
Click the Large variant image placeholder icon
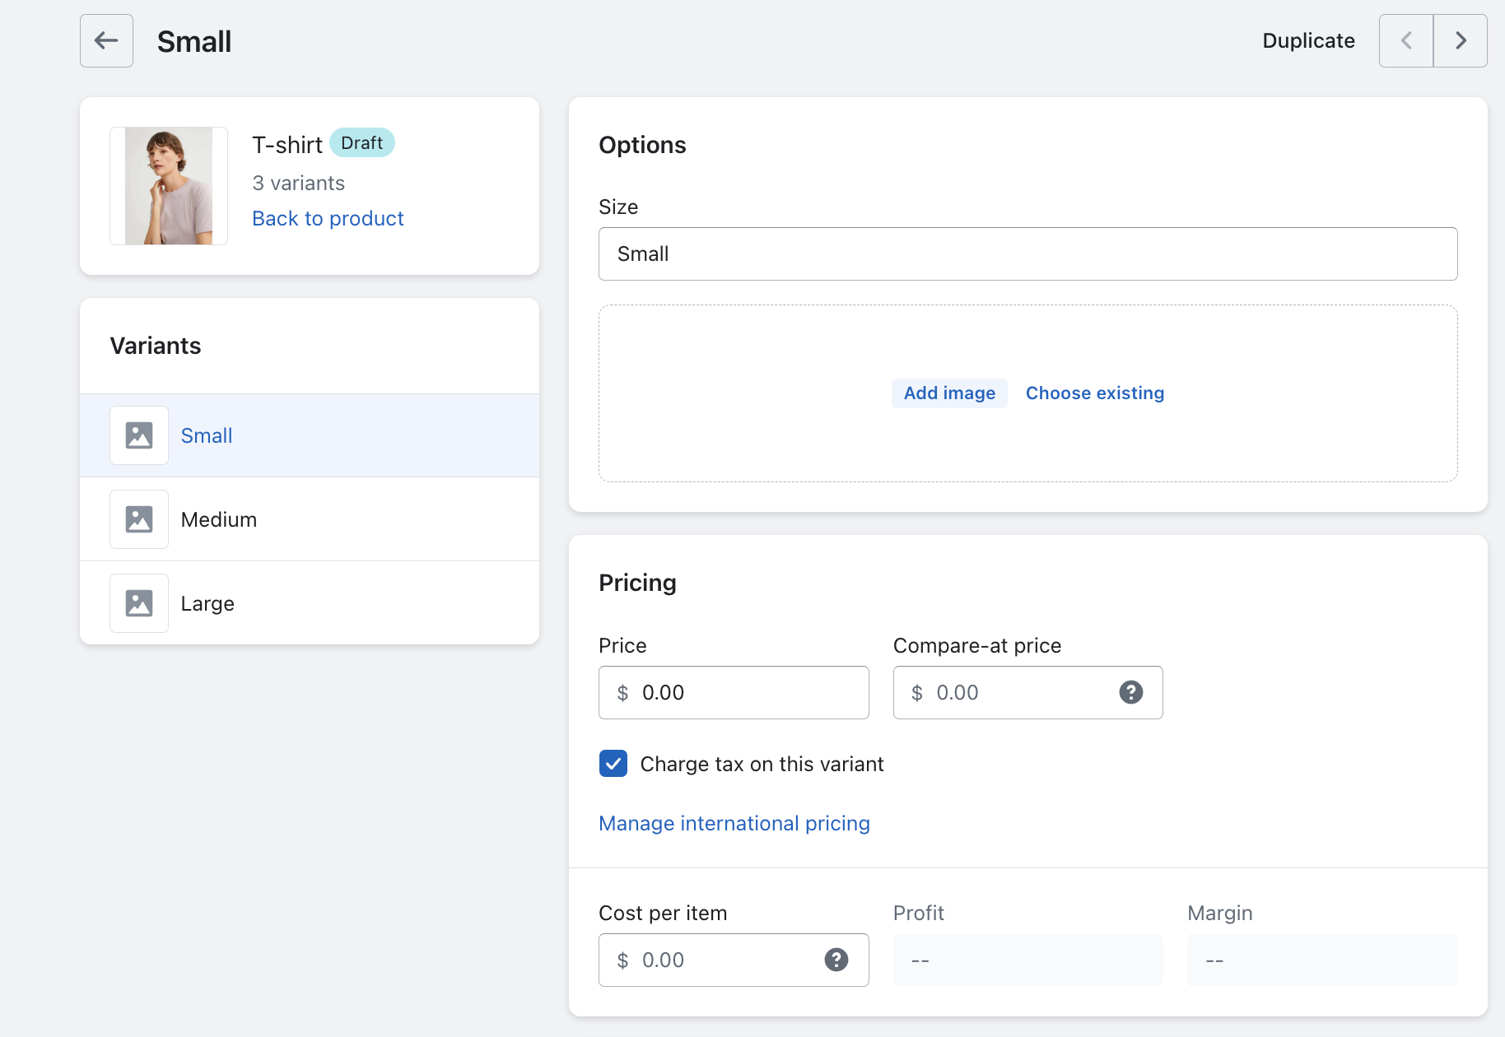coord(139,603)
